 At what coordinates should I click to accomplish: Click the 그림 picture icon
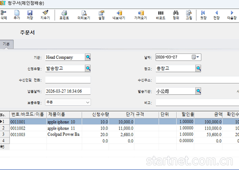tap(189, 15)
